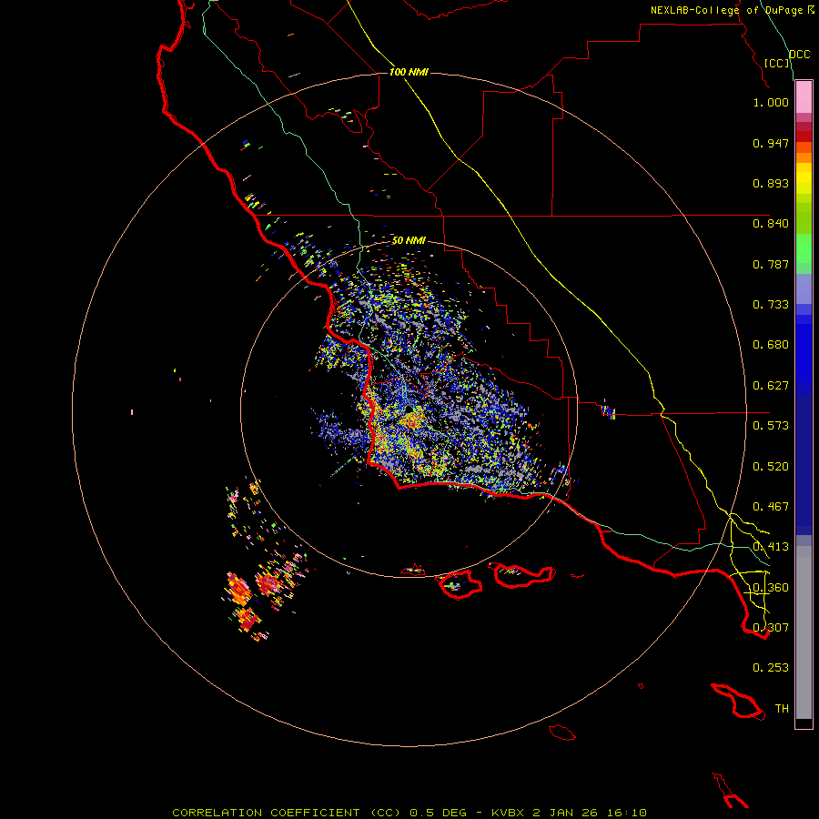Pick the large gray color bar segment
819x819 pixels.
click(804, 632)
